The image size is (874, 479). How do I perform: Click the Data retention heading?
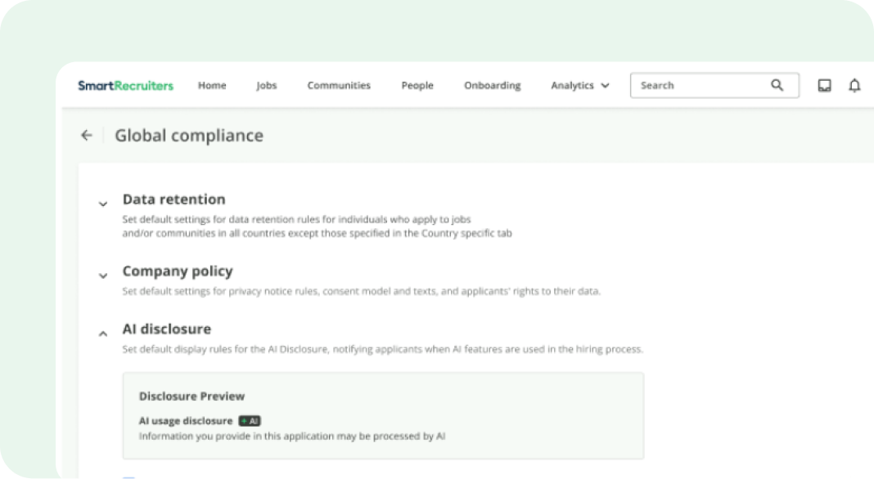[x=173, y=199]
